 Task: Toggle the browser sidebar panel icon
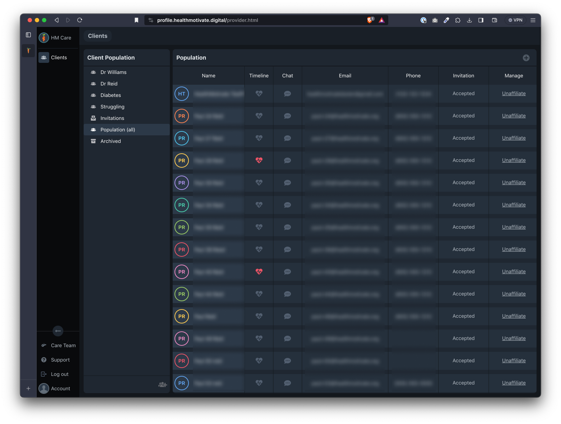coord(28,35)
